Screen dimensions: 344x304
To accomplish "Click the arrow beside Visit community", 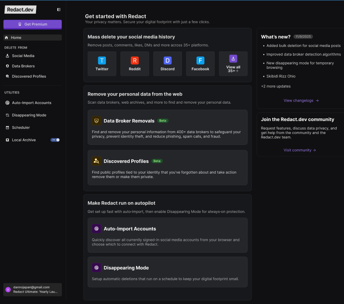I will [x=314, y=150].
